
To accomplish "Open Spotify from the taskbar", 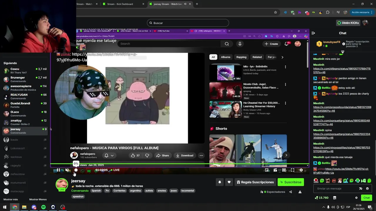I will 43,207.
